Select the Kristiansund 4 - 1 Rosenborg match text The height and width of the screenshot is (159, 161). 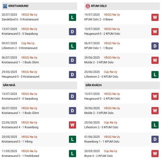coord(20,127)
